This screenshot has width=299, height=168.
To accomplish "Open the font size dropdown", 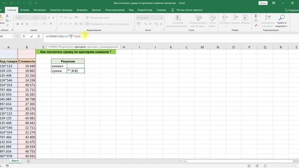I will point(44,18).
